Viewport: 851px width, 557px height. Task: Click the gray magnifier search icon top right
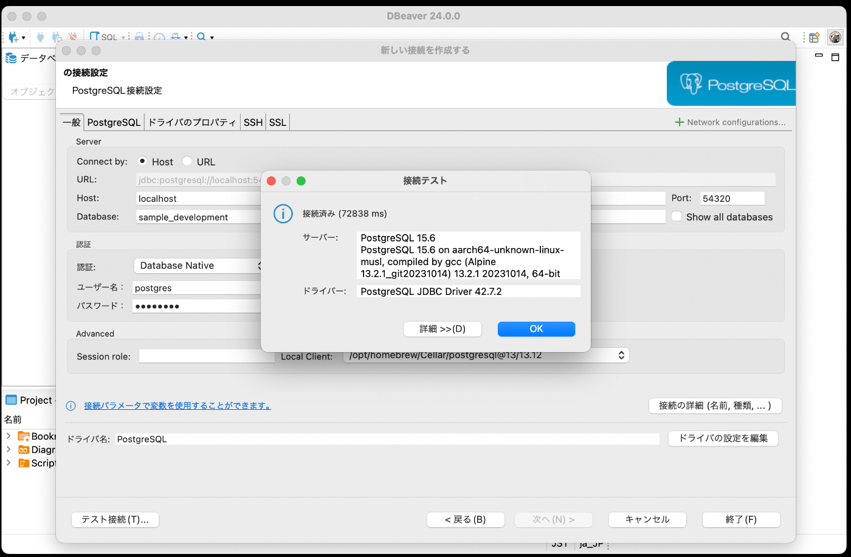[785, 37]
